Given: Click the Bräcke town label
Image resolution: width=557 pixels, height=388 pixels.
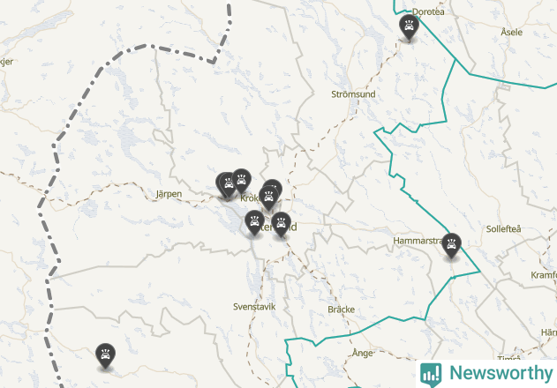Looking at the screenshot, I should click(x=341, y=310).
